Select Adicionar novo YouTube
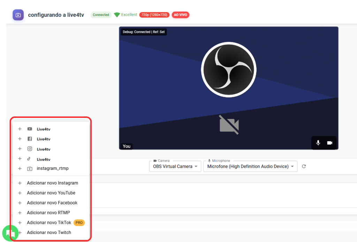Screen dimensions: 357x242 (x=51, y=193)
